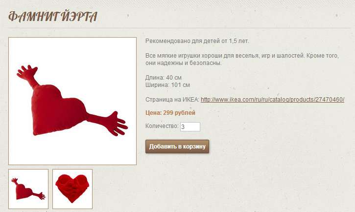Screen dimensions: 355x212
Task: Open the IKEA product page link
Action: [x=273, y=100]
